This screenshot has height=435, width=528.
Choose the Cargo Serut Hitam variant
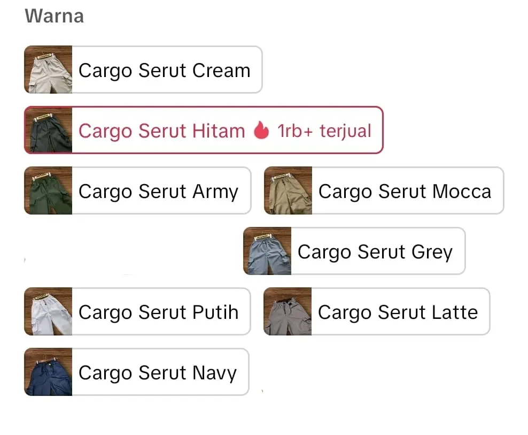[203, 131]
